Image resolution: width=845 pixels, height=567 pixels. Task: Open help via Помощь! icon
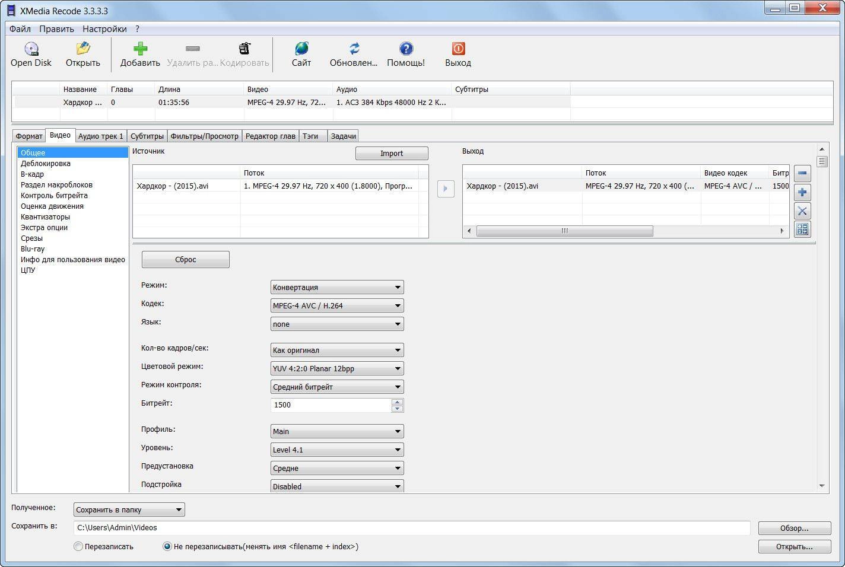[x=406, y=49]
